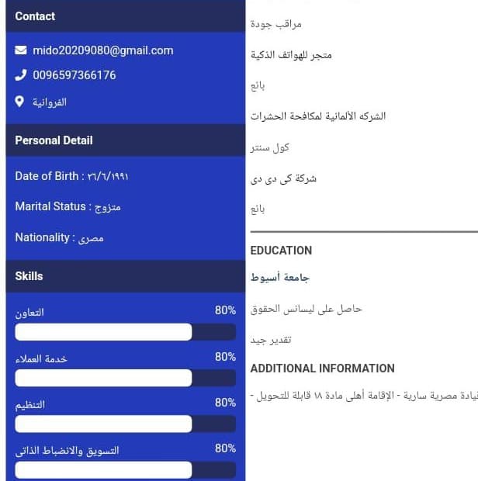Click the التسويق والانضباط الذاتى progress bar

pos(125,470)
